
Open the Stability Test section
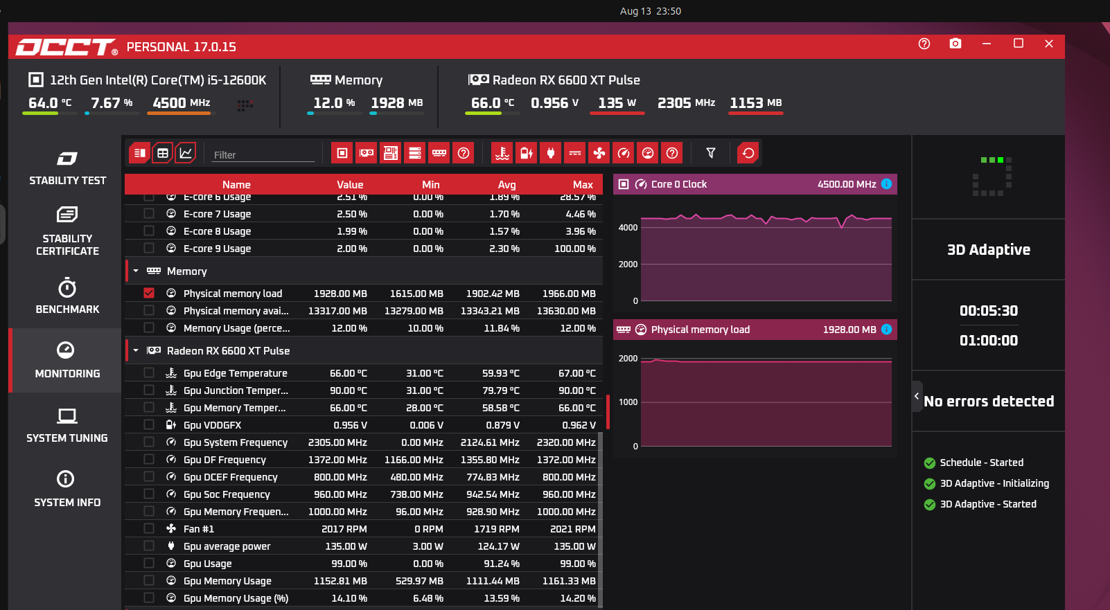tap(67, 168)
